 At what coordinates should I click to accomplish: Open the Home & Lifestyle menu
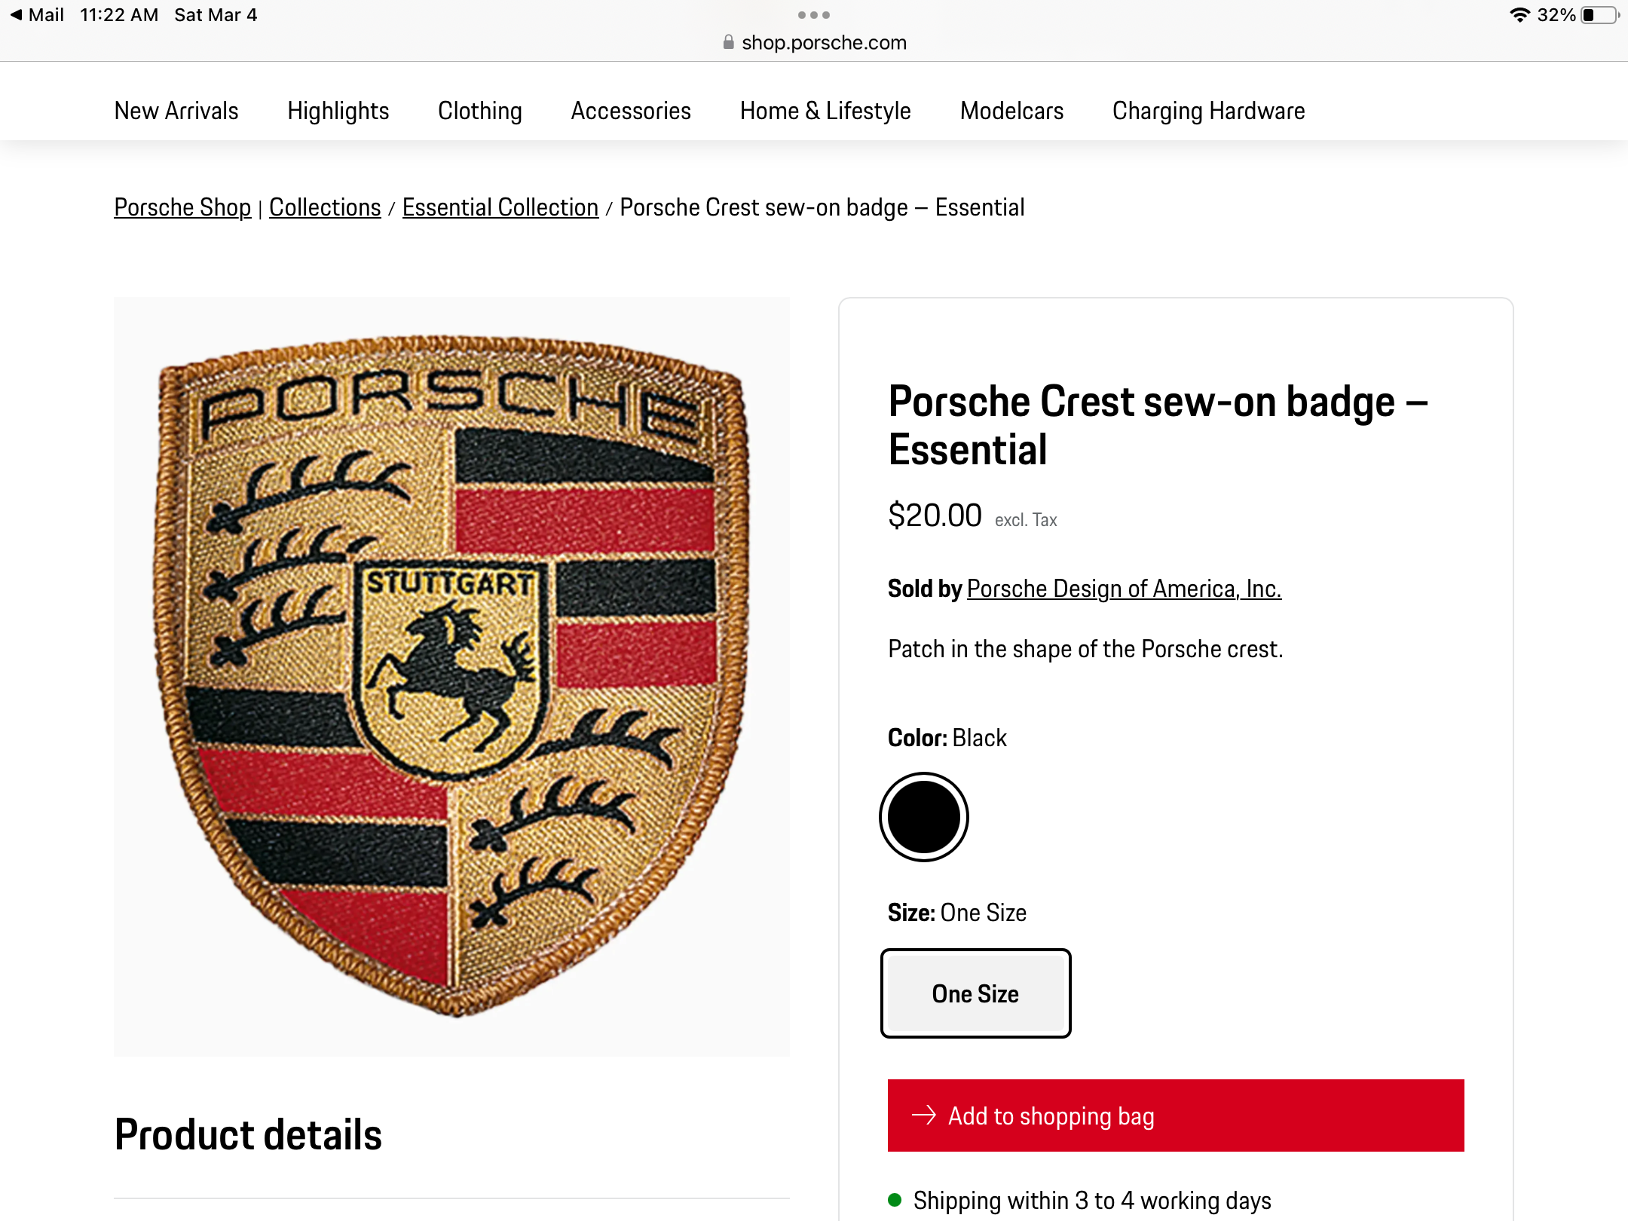(x=825, y=111)
